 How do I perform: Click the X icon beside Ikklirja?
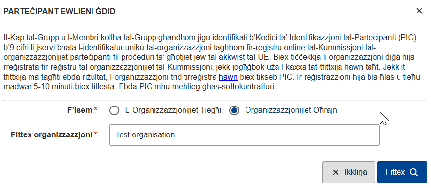click(x=336, y=172)
